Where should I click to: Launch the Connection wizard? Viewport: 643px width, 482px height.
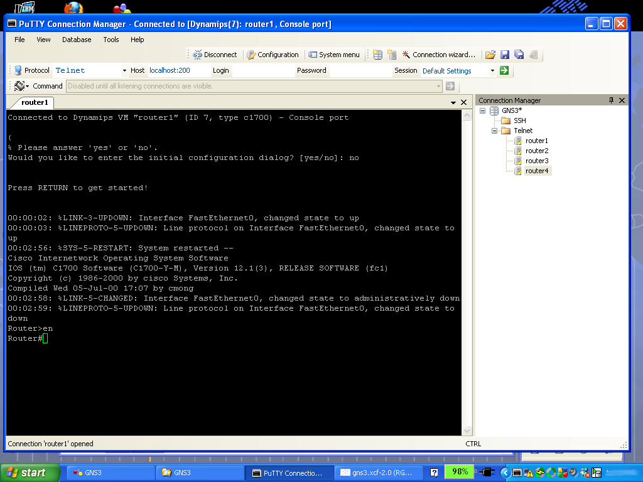(438, 55)
